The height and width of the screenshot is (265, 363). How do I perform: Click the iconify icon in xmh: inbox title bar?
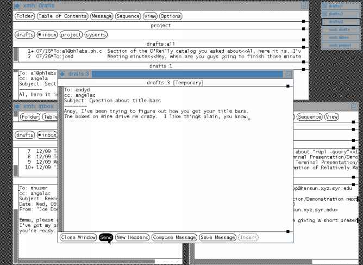pos(17,106)
